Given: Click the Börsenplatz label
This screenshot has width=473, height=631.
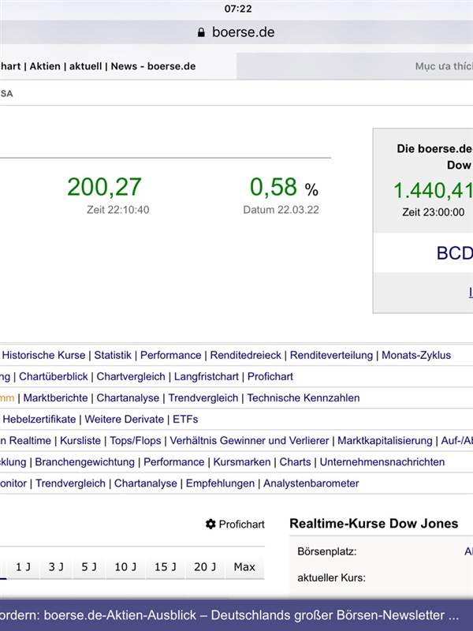Looking at the screenshot, I should pos(327,551).
